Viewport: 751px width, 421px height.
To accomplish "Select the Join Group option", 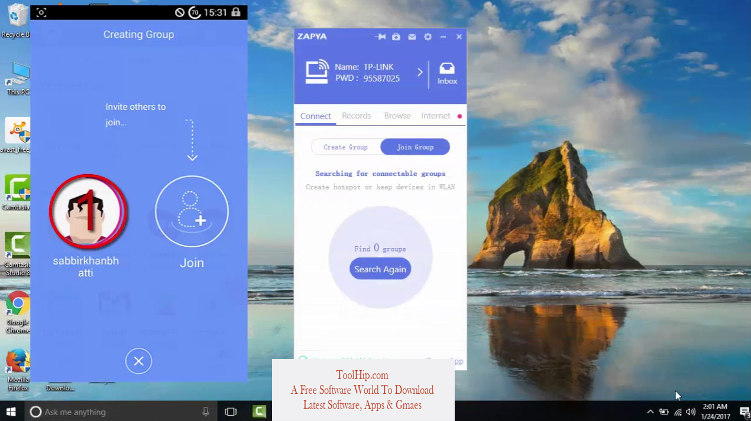I will [415, 147].
